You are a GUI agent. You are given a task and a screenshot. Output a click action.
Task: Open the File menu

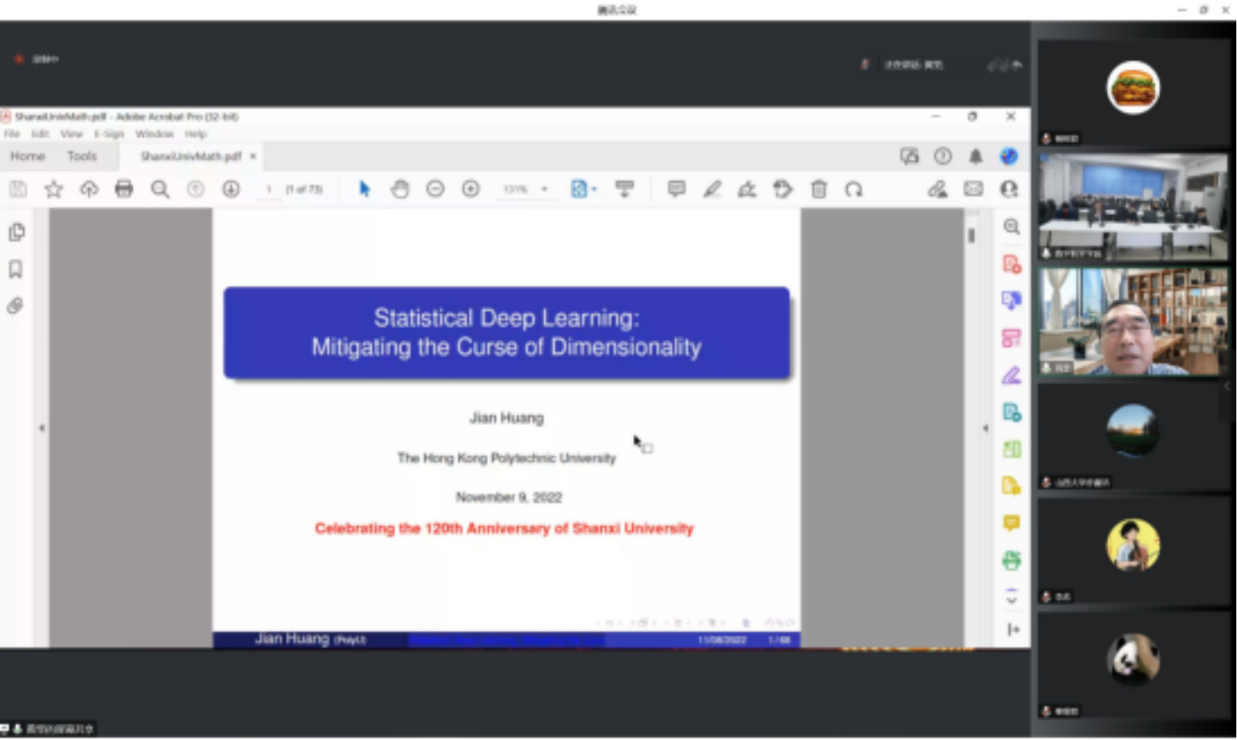12,134
